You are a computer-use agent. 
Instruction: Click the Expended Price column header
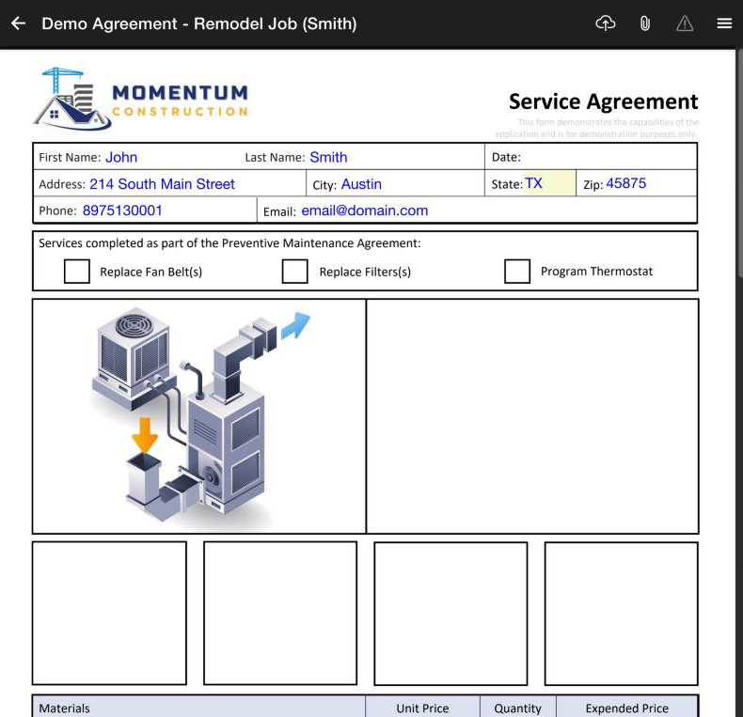[627, 708]
